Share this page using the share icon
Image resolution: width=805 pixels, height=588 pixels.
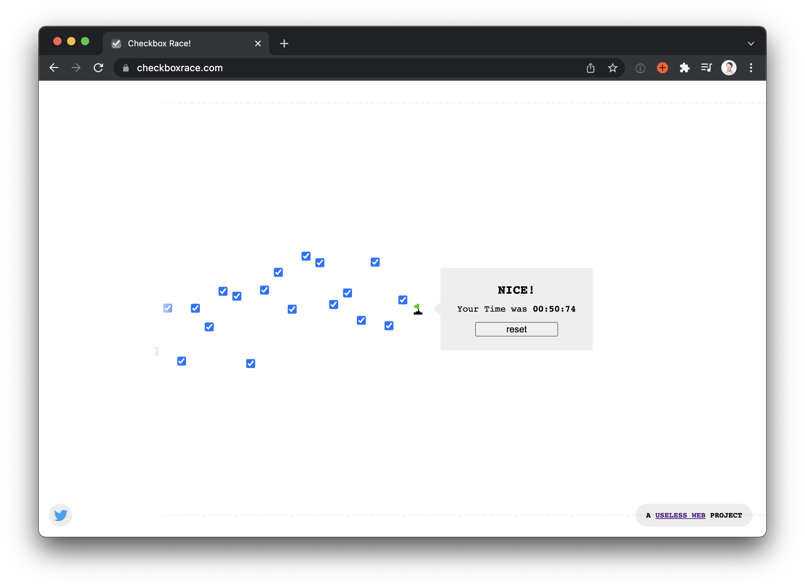click(590, 68)
